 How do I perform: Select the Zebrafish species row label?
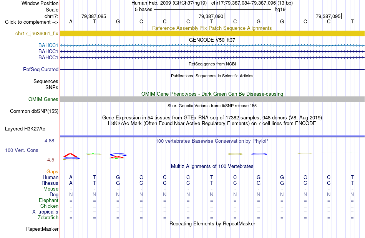pyautogui.click(x=48, y=218)
